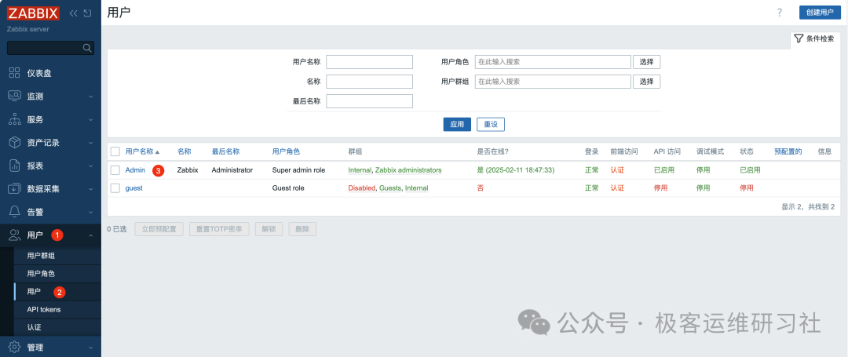Click the 告警 bell icon
Screen dimensions: 848x357
14,212
